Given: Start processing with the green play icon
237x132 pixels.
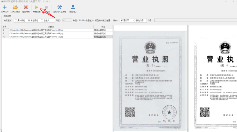Looking at the screenshot, I should [37, 7].
